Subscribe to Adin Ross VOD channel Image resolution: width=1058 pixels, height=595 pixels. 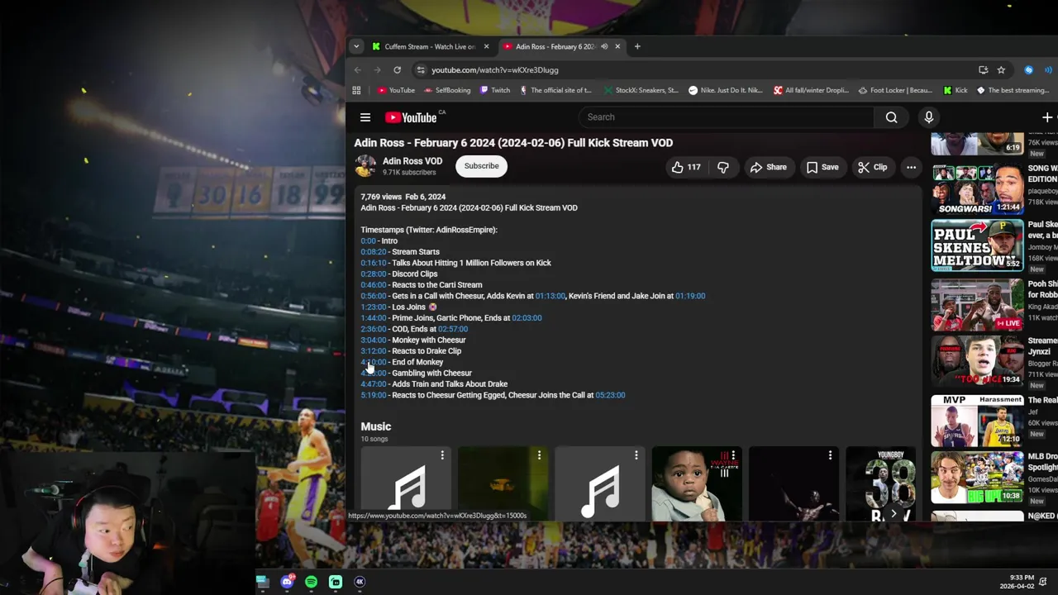tap(481, 166)
